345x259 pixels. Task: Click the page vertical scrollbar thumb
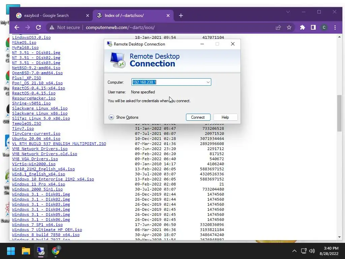click(x=339, y=113)
